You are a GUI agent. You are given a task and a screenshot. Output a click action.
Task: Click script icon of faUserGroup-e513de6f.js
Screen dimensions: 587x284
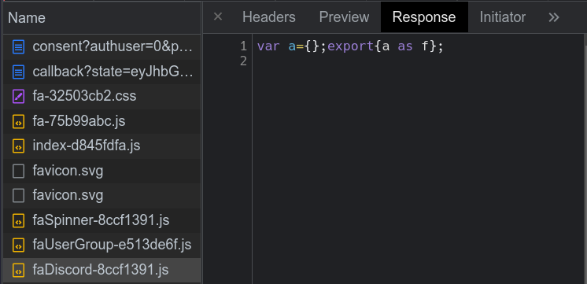click(18, 245)
